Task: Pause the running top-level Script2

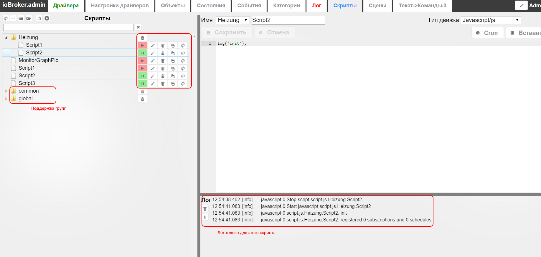Action: coord(142,76)
